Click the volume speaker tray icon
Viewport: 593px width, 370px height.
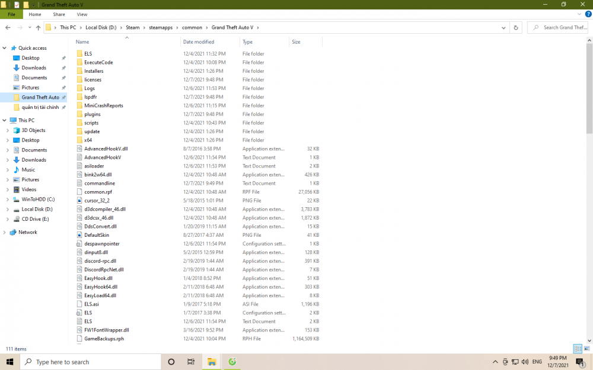coord(524,362)
